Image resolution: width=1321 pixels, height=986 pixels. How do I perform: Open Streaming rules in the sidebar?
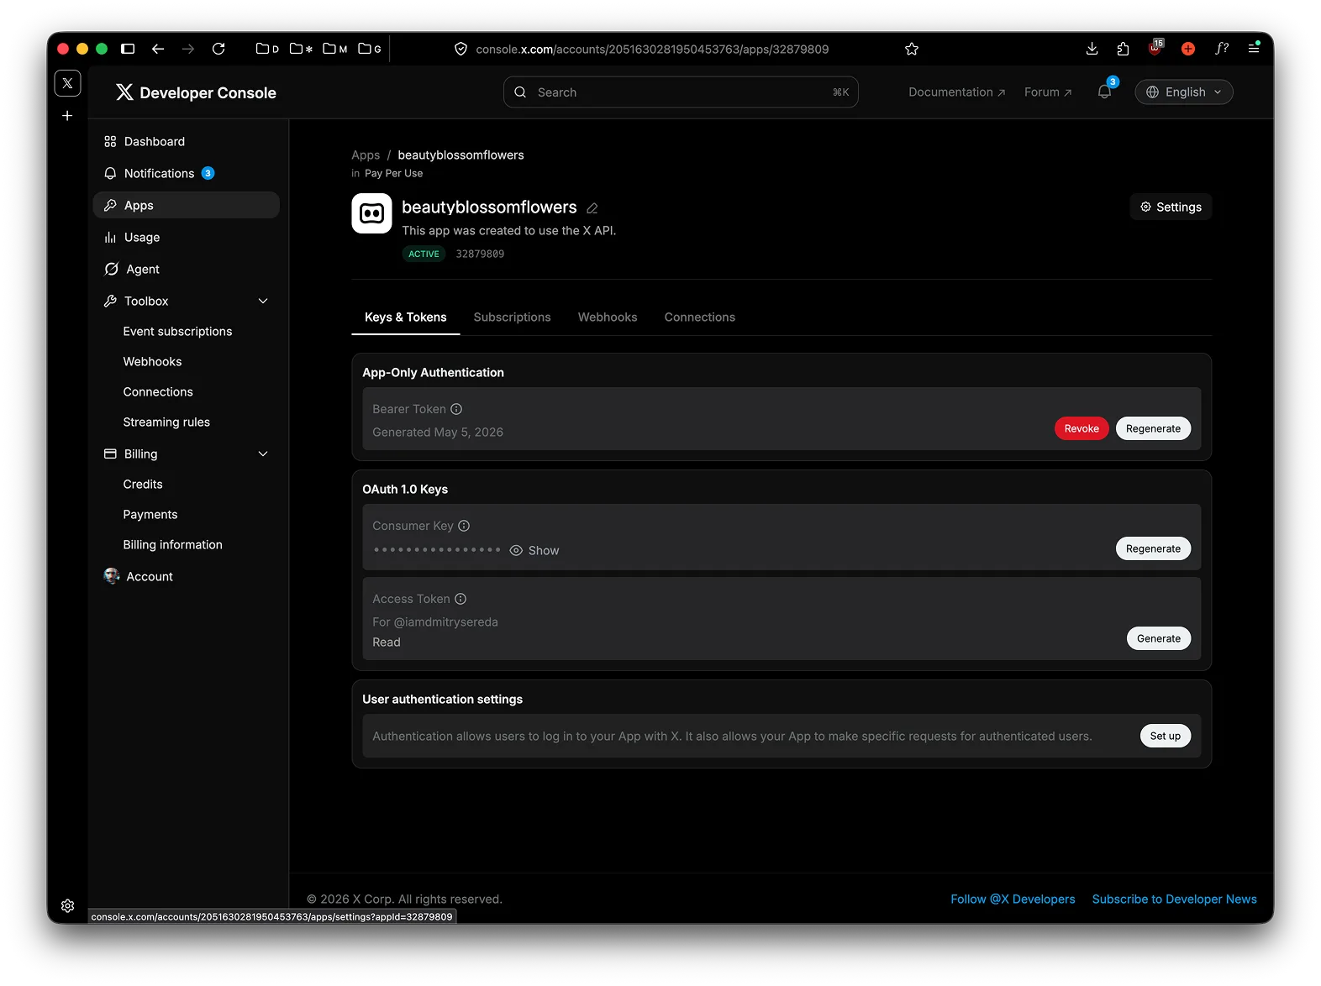pos(166,422)
